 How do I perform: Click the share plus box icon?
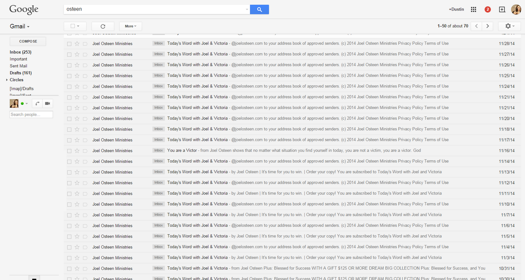pos(502,9)
